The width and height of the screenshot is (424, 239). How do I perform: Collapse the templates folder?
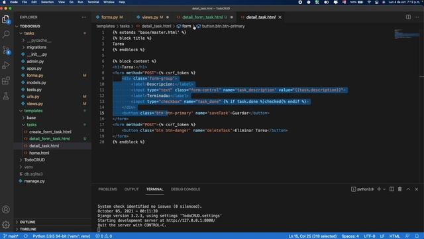[x=33, y=111]
